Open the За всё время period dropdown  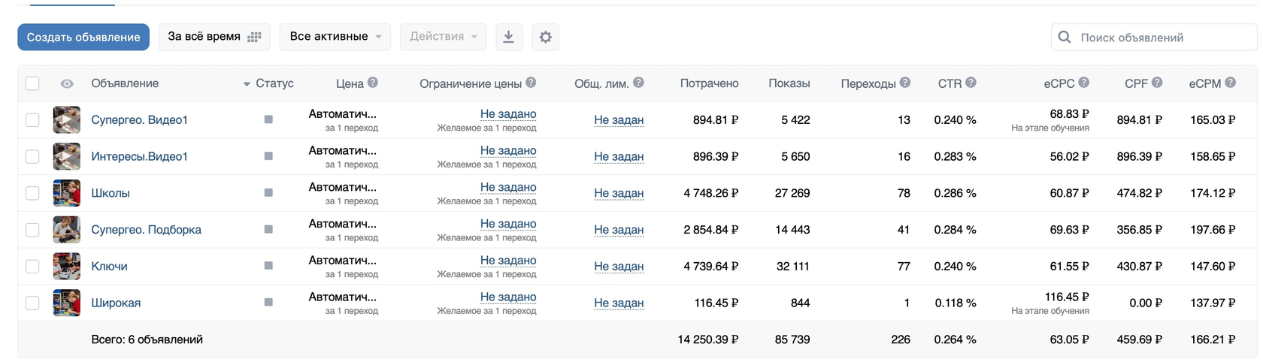click(x=214, y=37)
